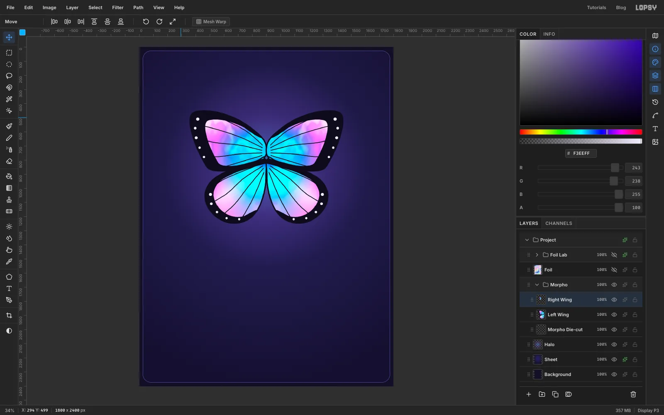The image size is (664, 415).
Task: Select the clone stamp tool
Action: pos(9,200)
